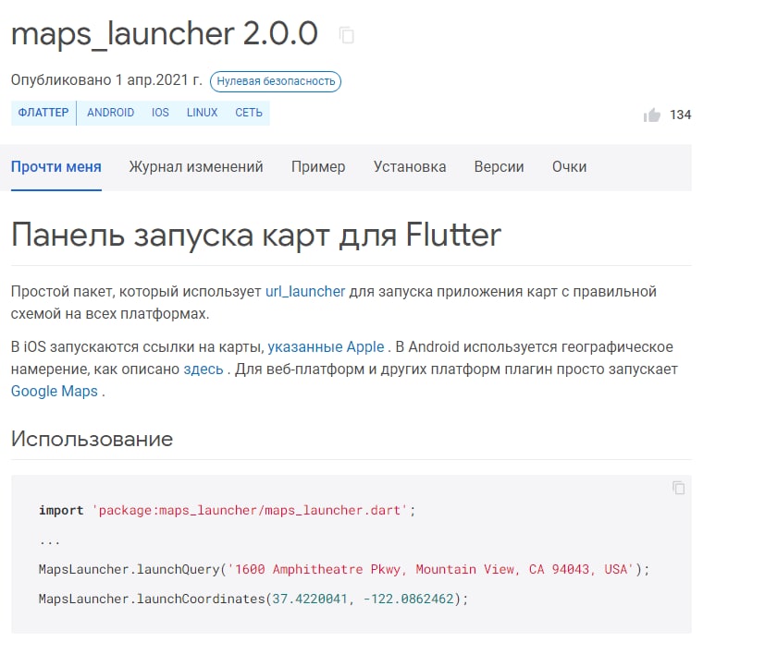Show the Версии tab
765x654 pixels.
point(500,167)
